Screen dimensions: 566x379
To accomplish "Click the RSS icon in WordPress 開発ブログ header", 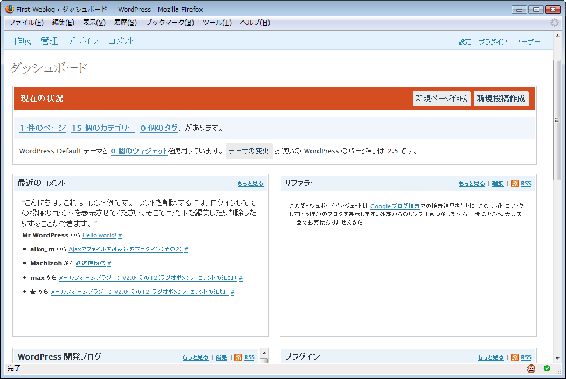I will [238, 357].
